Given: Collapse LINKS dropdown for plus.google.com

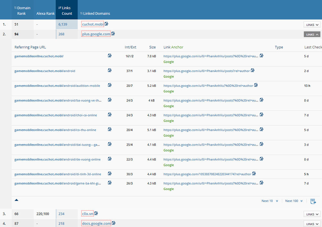Looking at the screenshot, I should 312,34.
